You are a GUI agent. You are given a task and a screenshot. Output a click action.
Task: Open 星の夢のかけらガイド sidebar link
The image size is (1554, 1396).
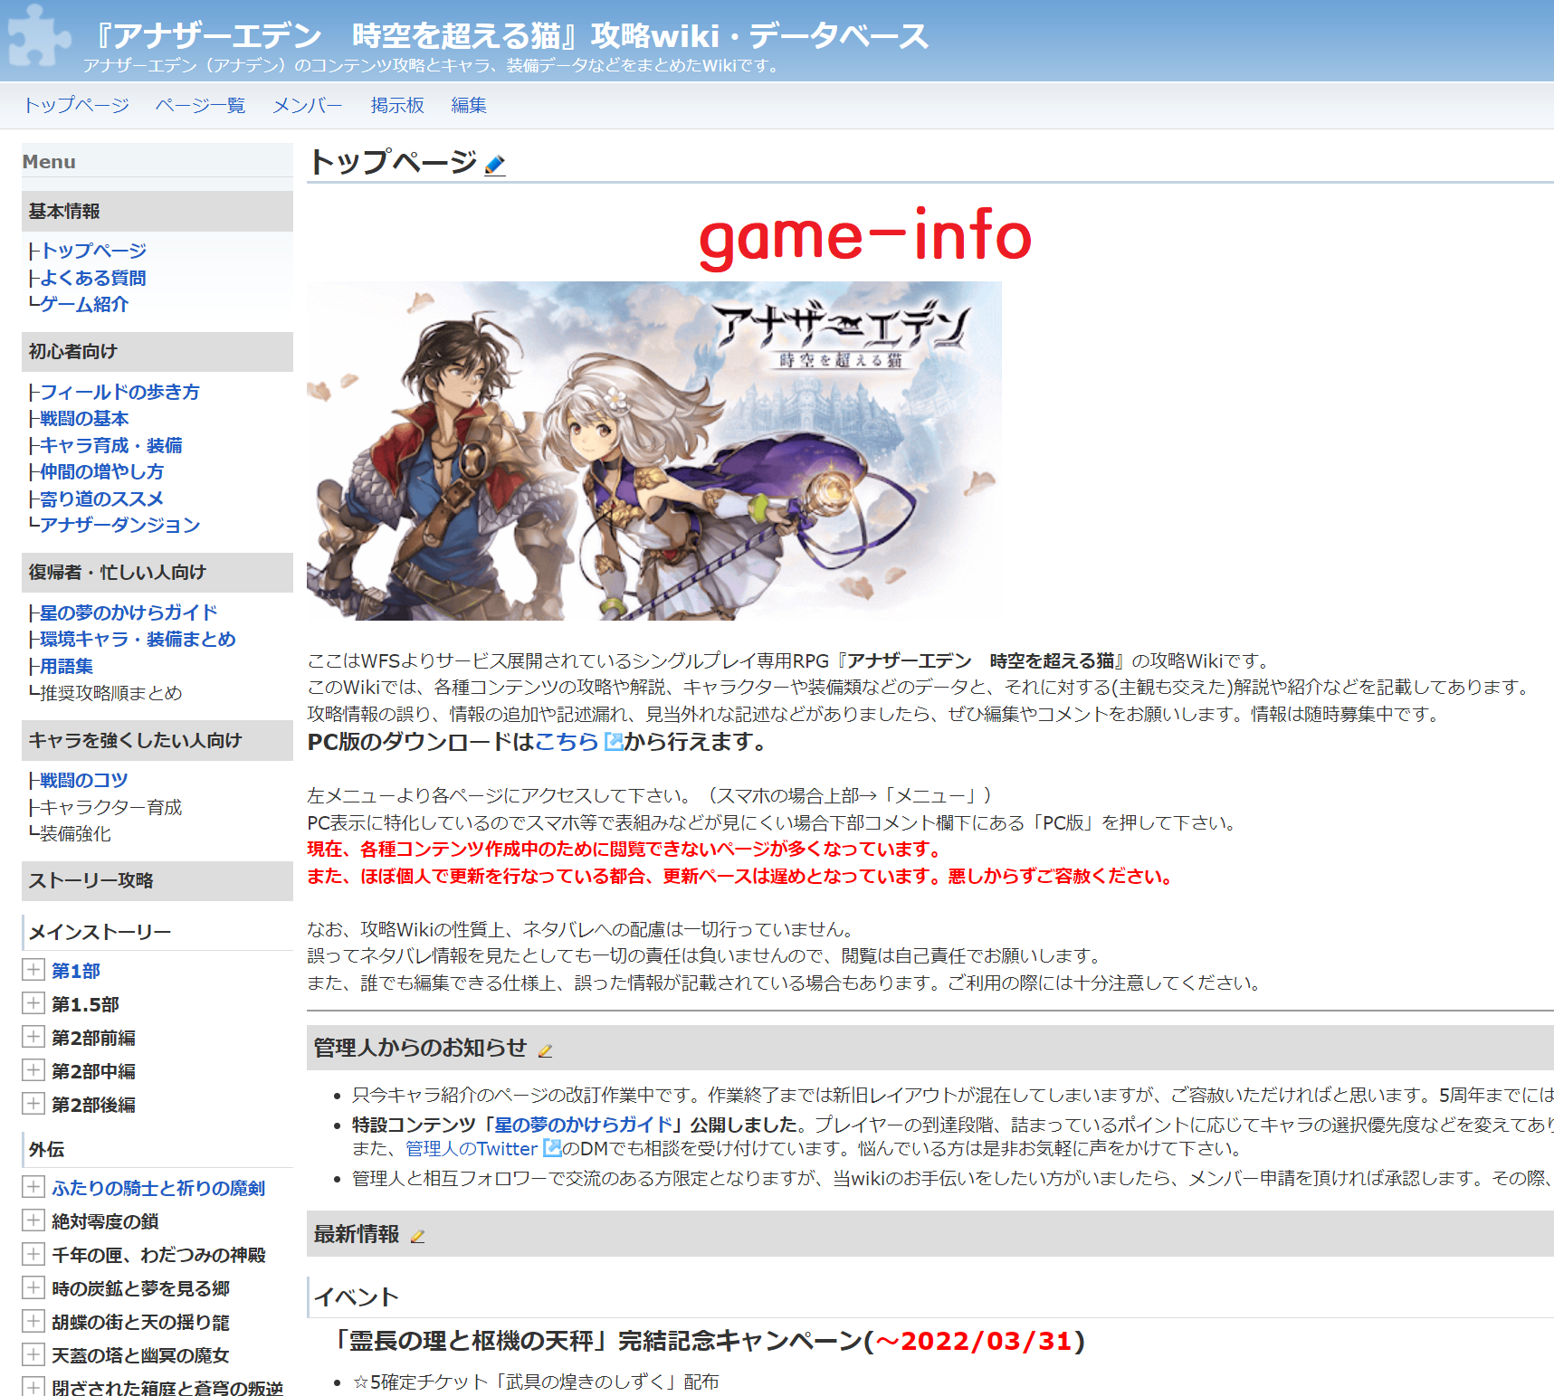tap(129, 613)
